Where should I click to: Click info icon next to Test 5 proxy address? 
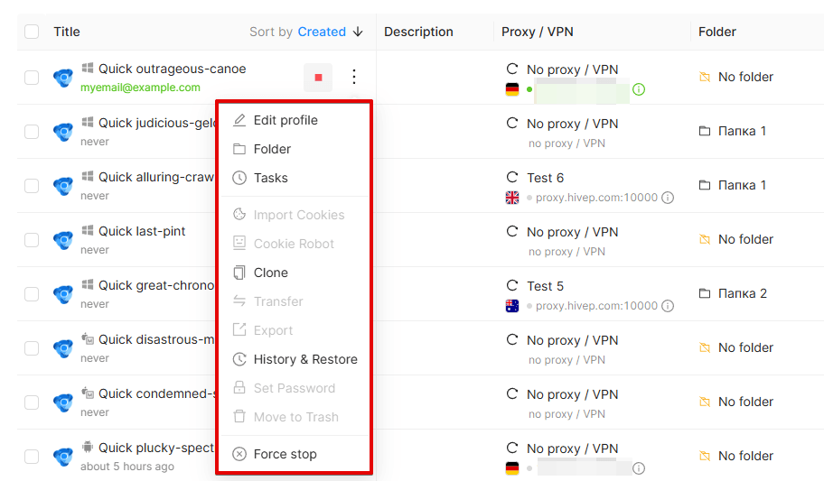(x=668, y=306)
